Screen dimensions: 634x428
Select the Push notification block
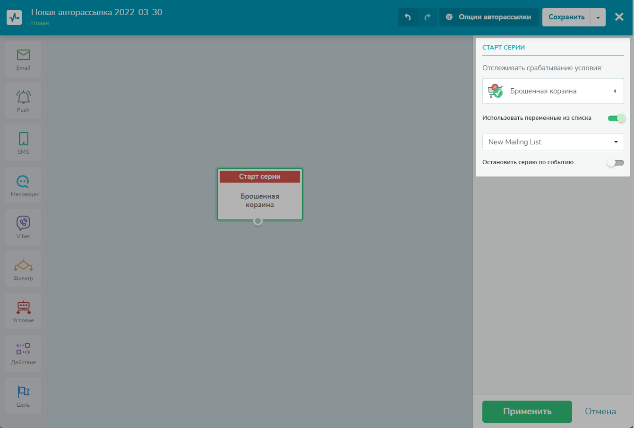[23, 101]
